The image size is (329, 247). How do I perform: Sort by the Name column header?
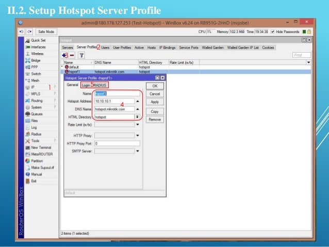click(78, 62)
